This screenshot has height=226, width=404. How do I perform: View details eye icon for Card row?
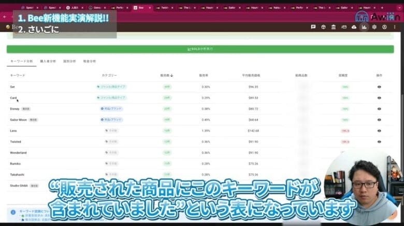click(379, 98)
